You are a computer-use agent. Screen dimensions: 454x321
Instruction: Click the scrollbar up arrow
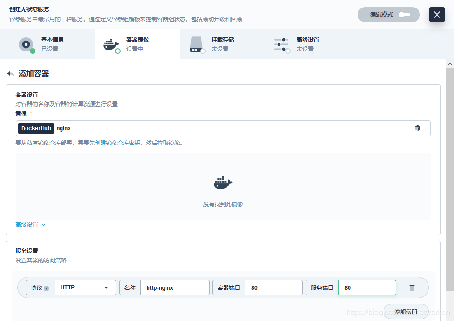[450, 64]
